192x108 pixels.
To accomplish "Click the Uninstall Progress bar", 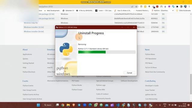I will point(107,52).
